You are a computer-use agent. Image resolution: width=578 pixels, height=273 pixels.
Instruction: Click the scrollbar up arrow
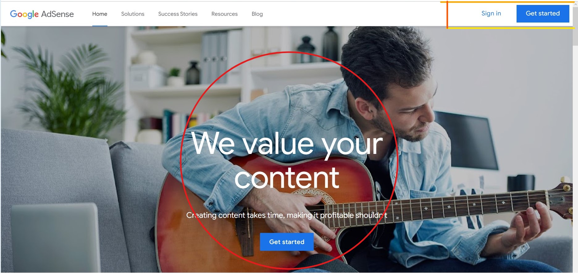pyautogui.click(x=575, y=5)
